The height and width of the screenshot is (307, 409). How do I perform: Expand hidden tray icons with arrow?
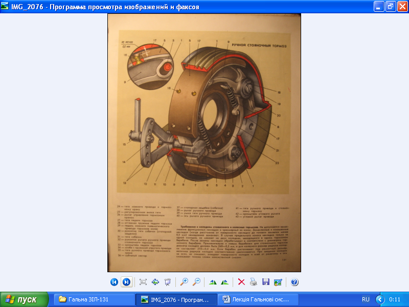click(x=380, y=299)
